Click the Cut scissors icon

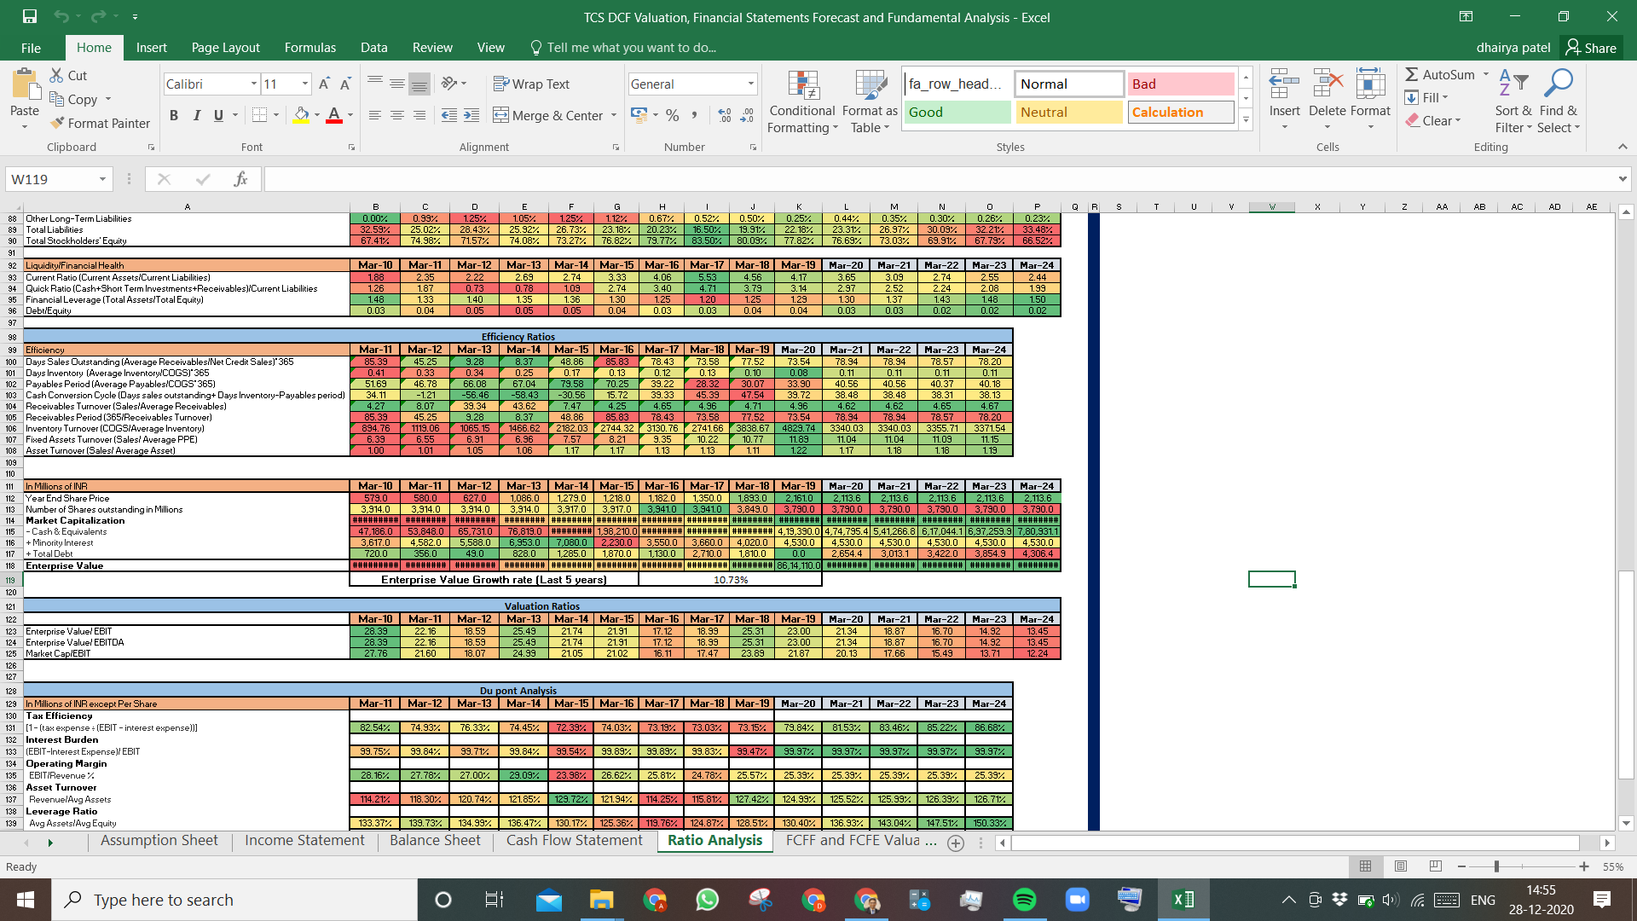pyautogui.click(x=57, y=75)
